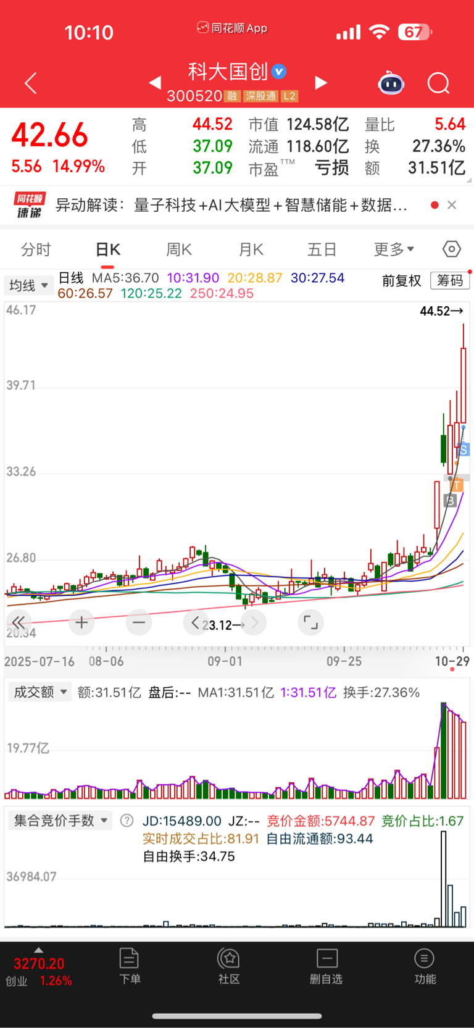Tap the S sell marker on chart
474x1028 pixels.
point(464,449)
